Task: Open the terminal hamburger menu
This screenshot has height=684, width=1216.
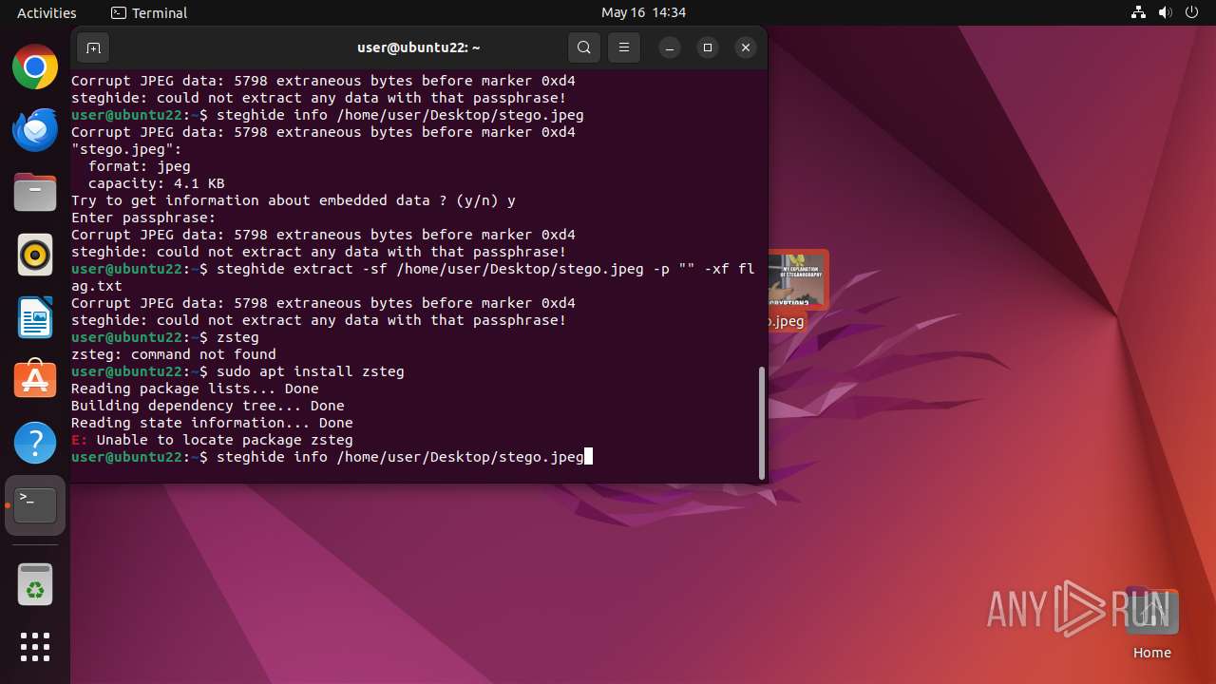Action: pyautogui.click(x=623, y=47)
